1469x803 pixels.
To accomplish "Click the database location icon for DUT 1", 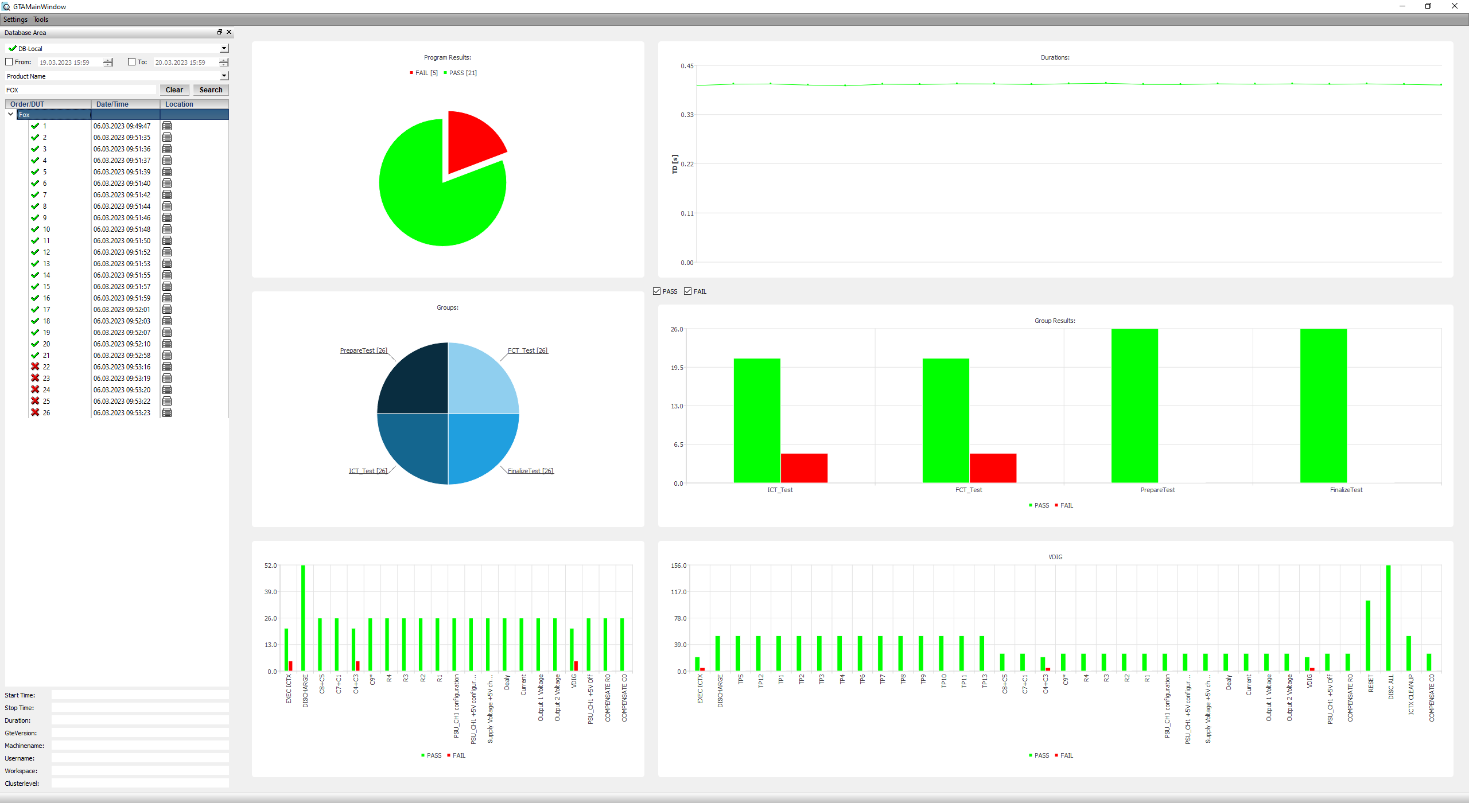I will (167, 126).
